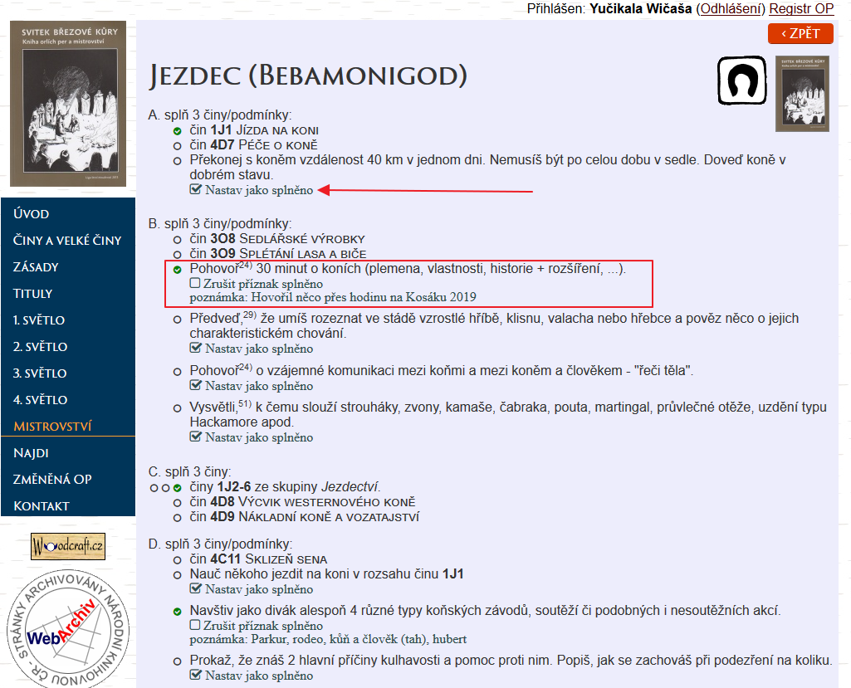
Task: Open the large Svitek březové kůry cover image
Action: click(x=68, y=104)
